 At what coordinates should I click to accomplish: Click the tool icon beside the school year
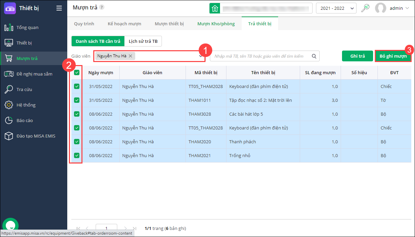tap(365, 8)
